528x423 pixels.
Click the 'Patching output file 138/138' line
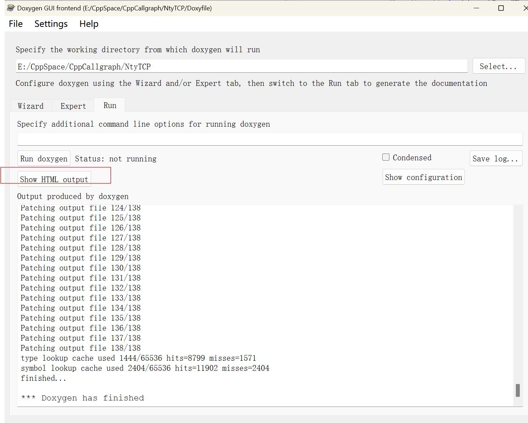[81, 348]
